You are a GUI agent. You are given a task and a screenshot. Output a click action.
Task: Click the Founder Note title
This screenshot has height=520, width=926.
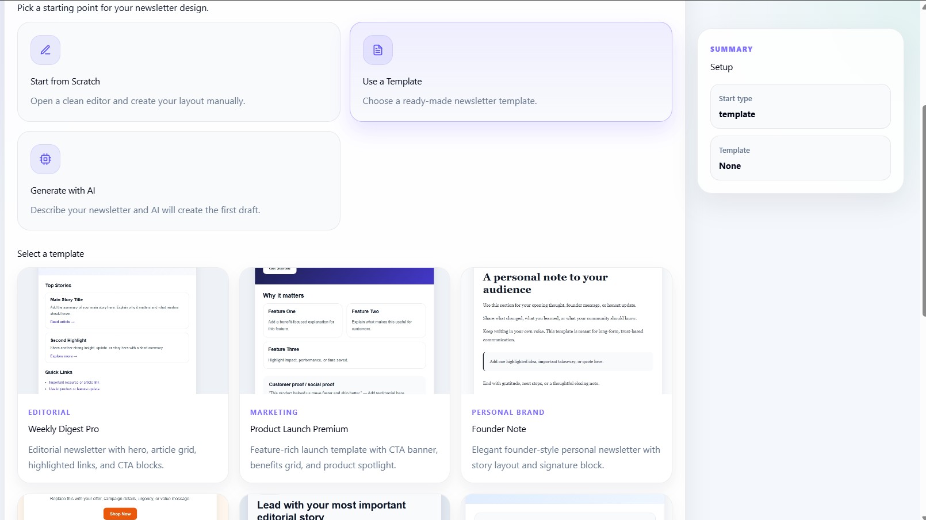coord(499,429)
